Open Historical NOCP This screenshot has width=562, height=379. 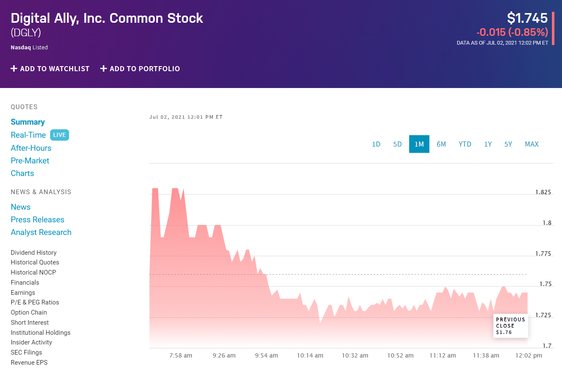point(33,272)
